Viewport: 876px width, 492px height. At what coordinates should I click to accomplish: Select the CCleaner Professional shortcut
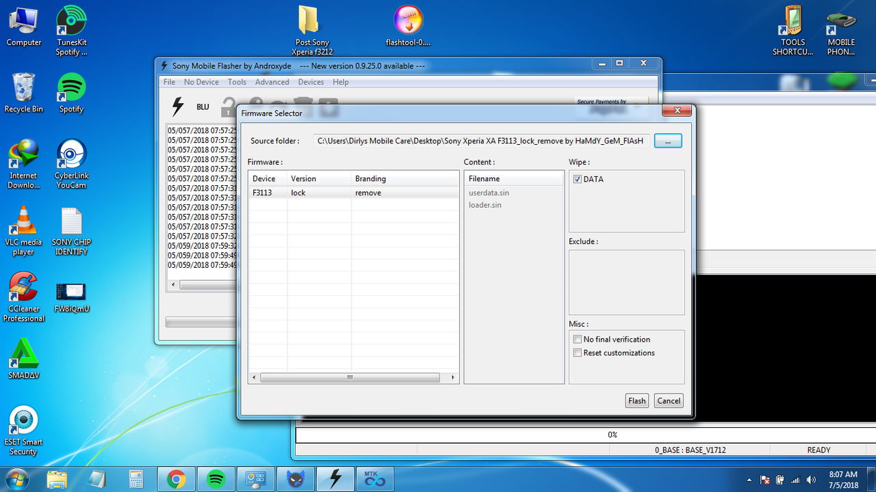tap(24, 297)
